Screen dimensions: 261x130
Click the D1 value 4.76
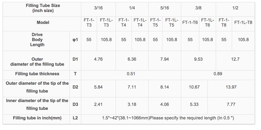click(x=98, y=59)
